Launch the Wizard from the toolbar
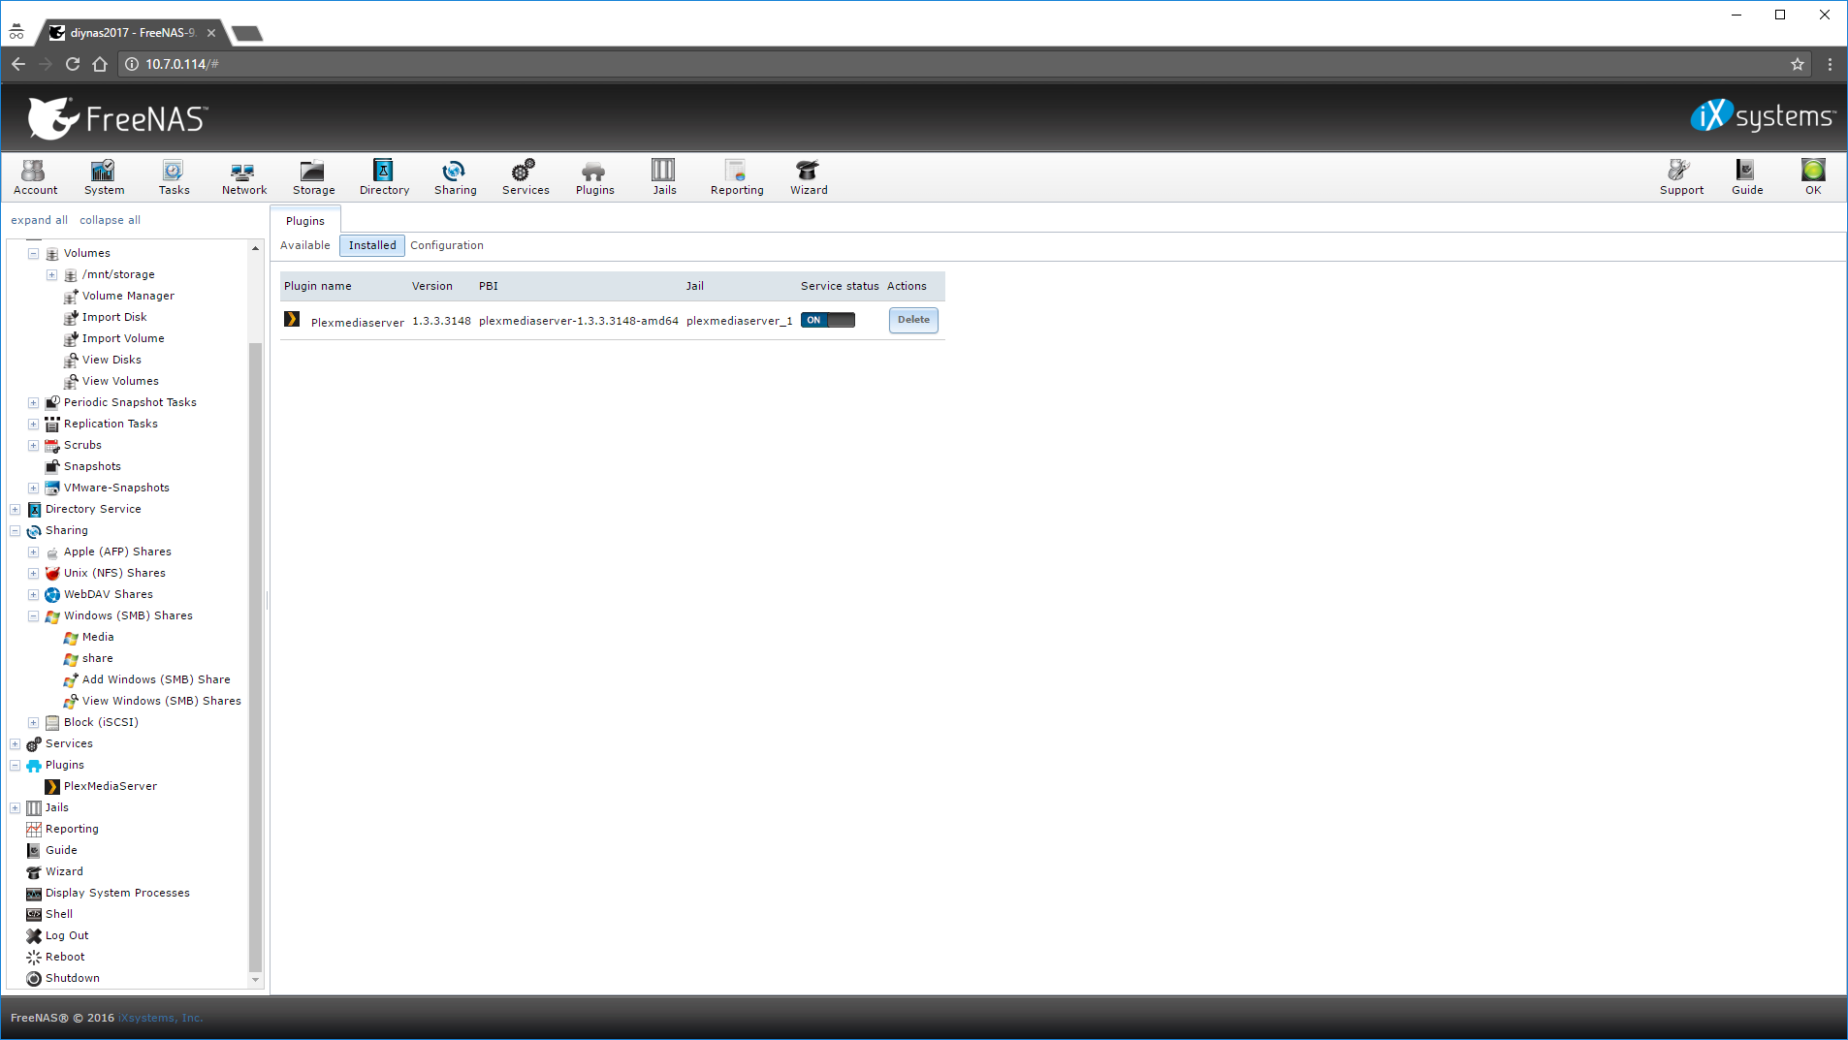This screenshot has height=1040, width=1848. [808, 177]
